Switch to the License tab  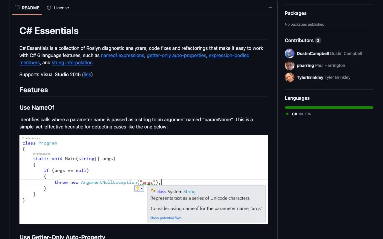pyautogui.click(x=58, y=8)
